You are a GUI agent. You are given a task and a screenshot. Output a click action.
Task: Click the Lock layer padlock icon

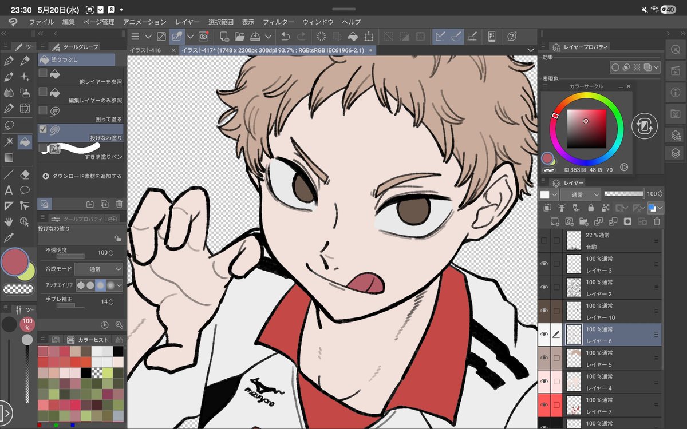click(590, 208)
